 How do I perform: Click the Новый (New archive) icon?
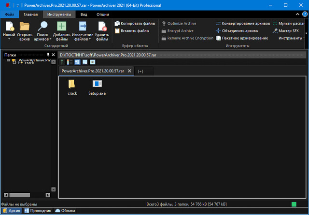(x=9, y=27)
